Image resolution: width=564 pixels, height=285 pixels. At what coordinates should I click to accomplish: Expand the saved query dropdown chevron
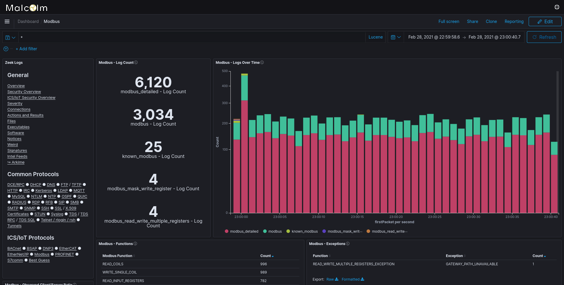tap(13, 37)
